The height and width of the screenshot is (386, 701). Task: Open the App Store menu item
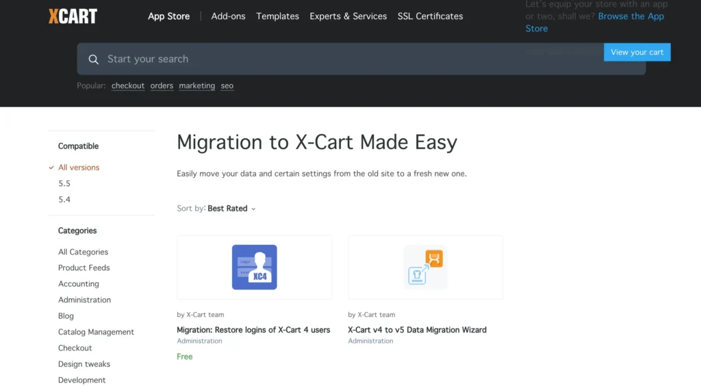pos(168,16)
